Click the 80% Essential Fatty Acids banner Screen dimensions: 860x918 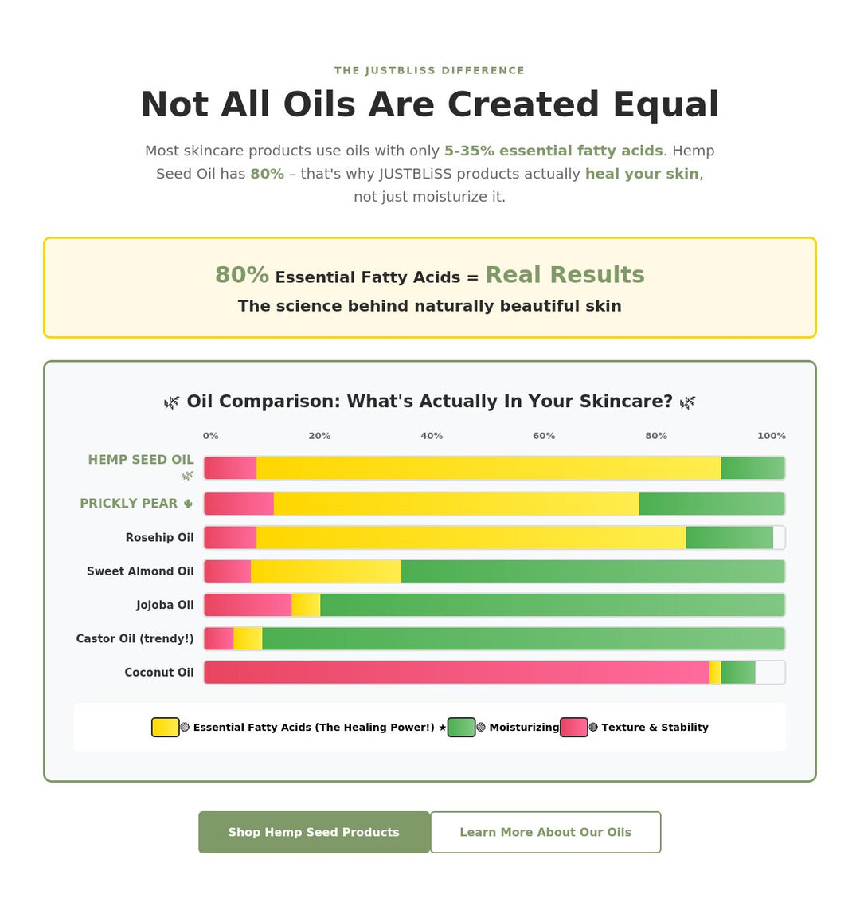(430, 288)
